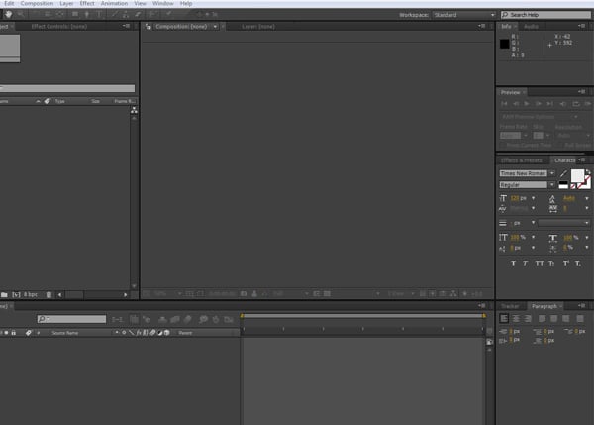The image size is (594, 425).
Task: Select the Horizontal Type tool
Action: [99, 14]
